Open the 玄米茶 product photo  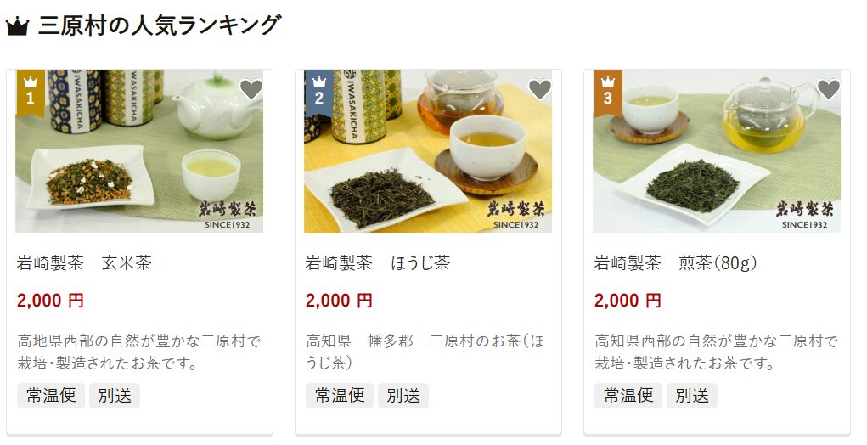[x=139, y=151]
